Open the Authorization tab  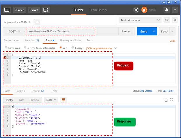coord(11,40)
